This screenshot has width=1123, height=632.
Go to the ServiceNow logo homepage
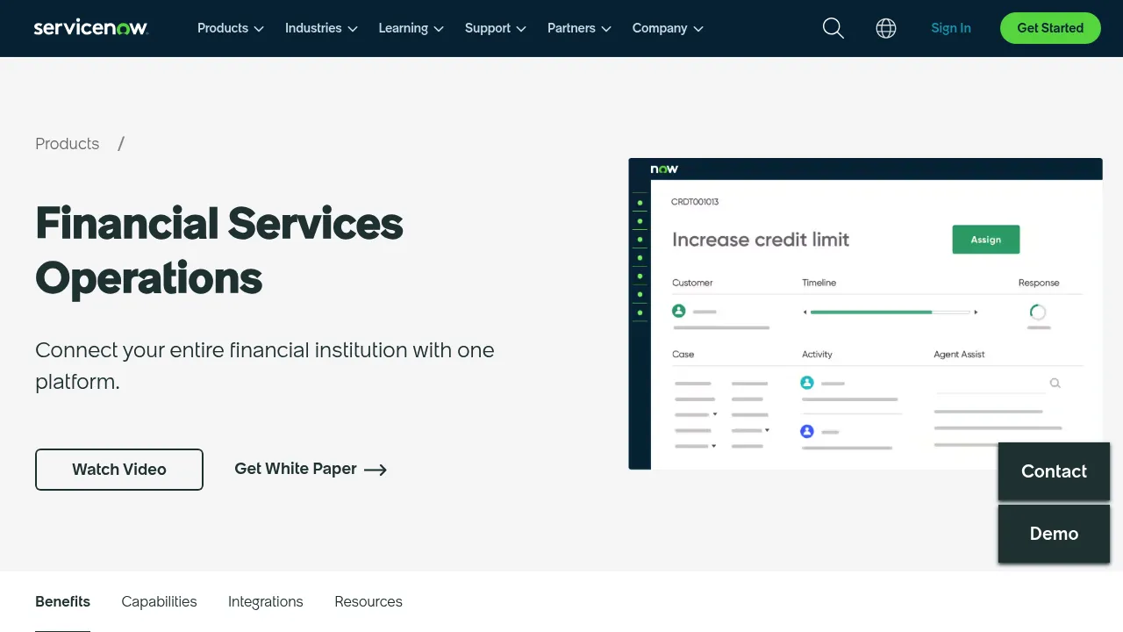tap(91, 28)
